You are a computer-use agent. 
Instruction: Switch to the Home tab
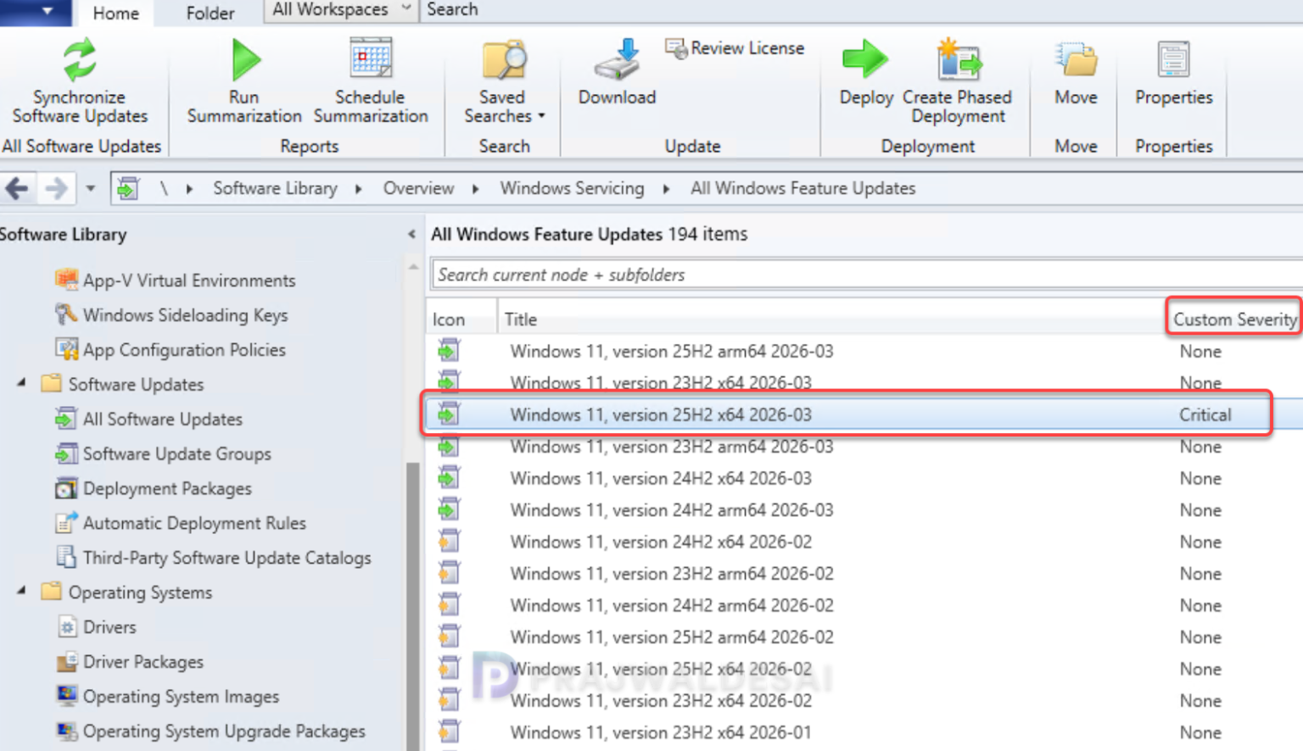115,13
